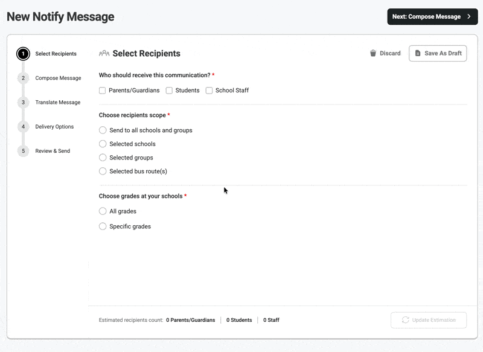Click the step 2 circle indicator
This screenshot has height=352, width=483.
(x=23, y=78)
